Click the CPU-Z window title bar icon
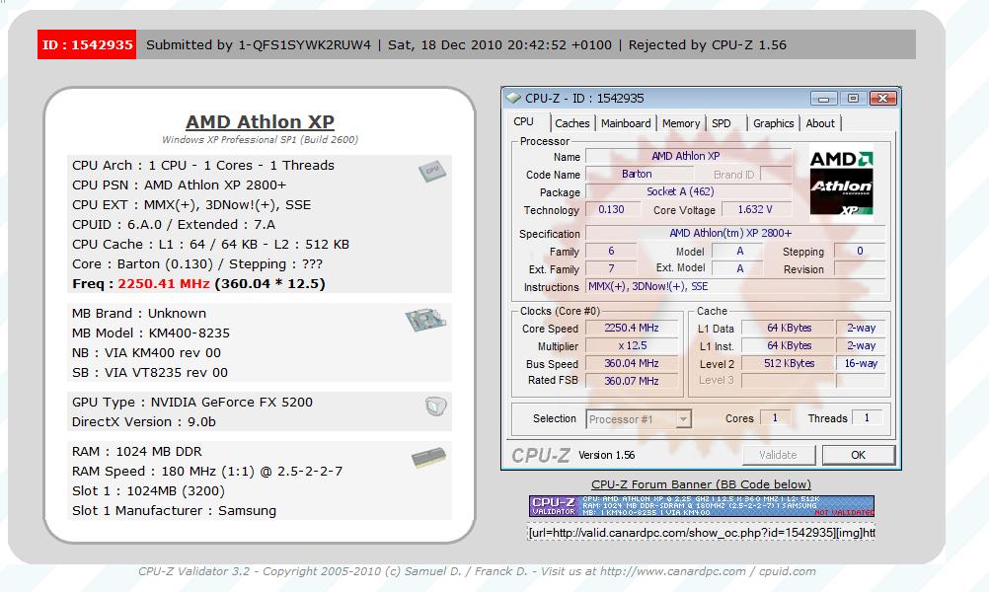989x592 pixels. [x=513, y=99]
